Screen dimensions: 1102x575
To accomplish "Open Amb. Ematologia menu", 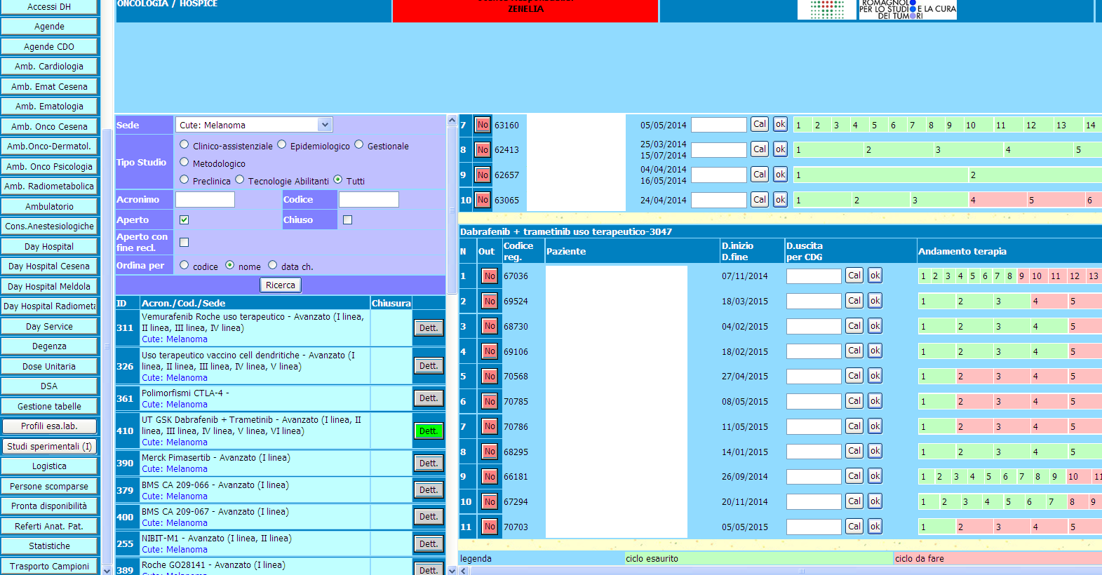I will [49, 106].
